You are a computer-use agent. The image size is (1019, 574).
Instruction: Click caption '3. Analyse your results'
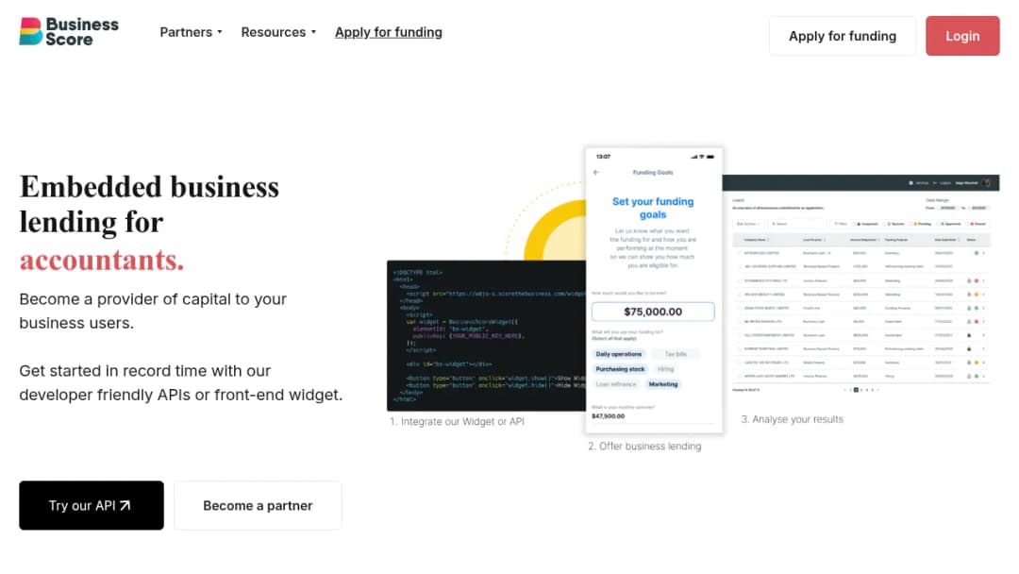tap(793, 420)
